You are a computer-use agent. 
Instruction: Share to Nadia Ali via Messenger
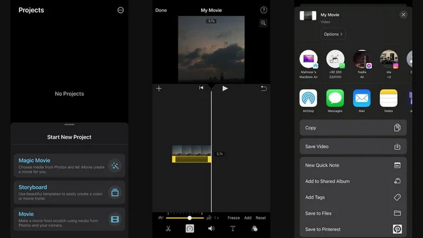click(x=362, y=64)
